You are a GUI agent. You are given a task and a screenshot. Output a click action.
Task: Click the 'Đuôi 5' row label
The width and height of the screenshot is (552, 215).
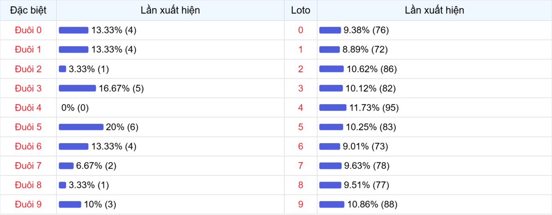28,127
